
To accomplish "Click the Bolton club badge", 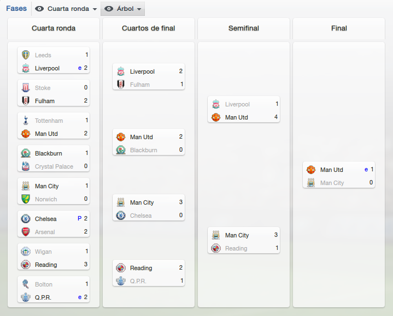I will pyautogui.click(x=26, y=284).
